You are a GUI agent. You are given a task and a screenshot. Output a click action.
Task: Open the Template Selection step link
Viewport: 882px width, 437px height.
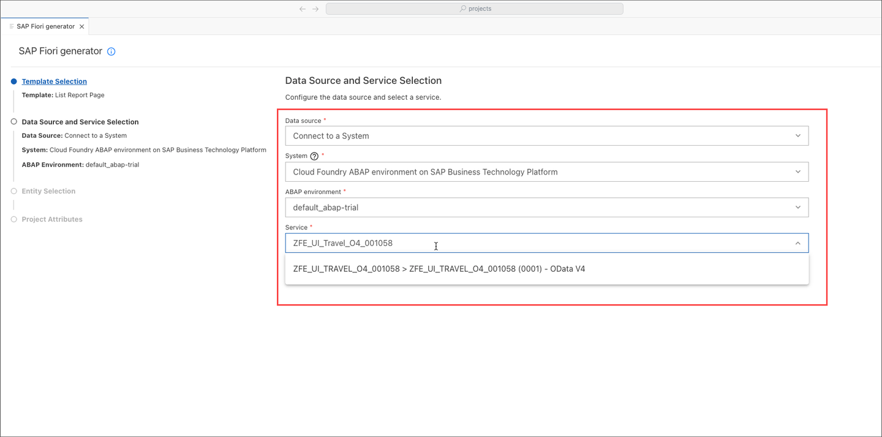point(55,81)
